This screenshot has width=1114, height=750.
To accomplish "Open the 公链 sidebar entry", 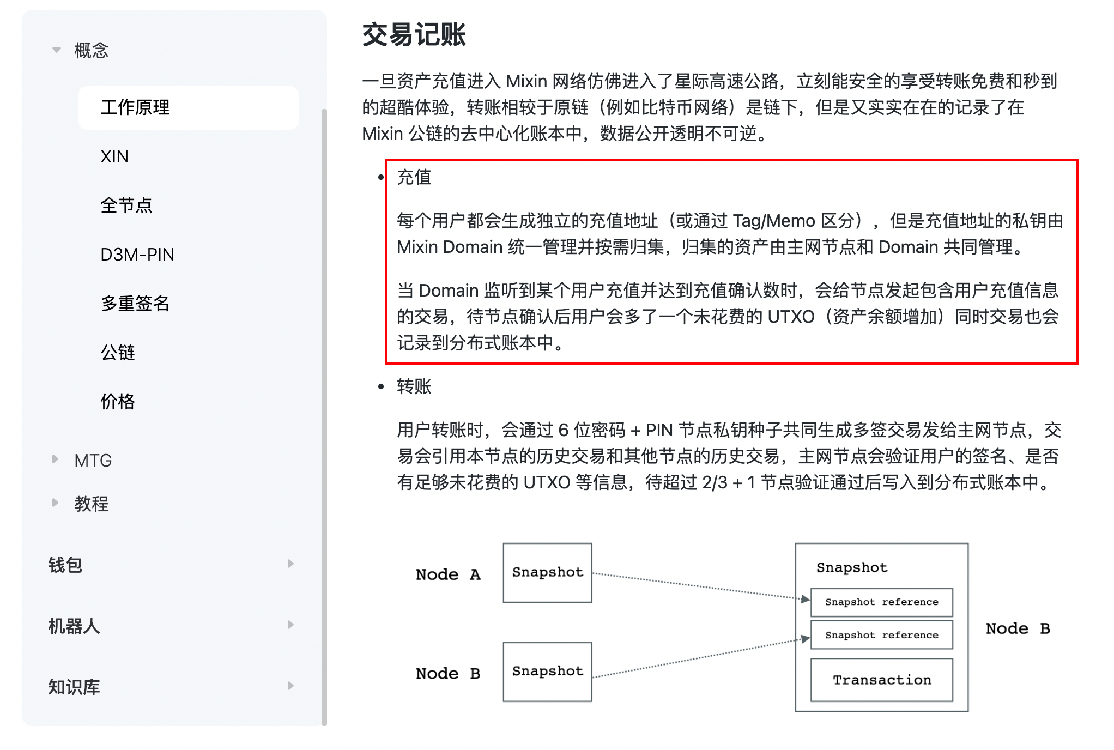I will click(x=118, y=353).
